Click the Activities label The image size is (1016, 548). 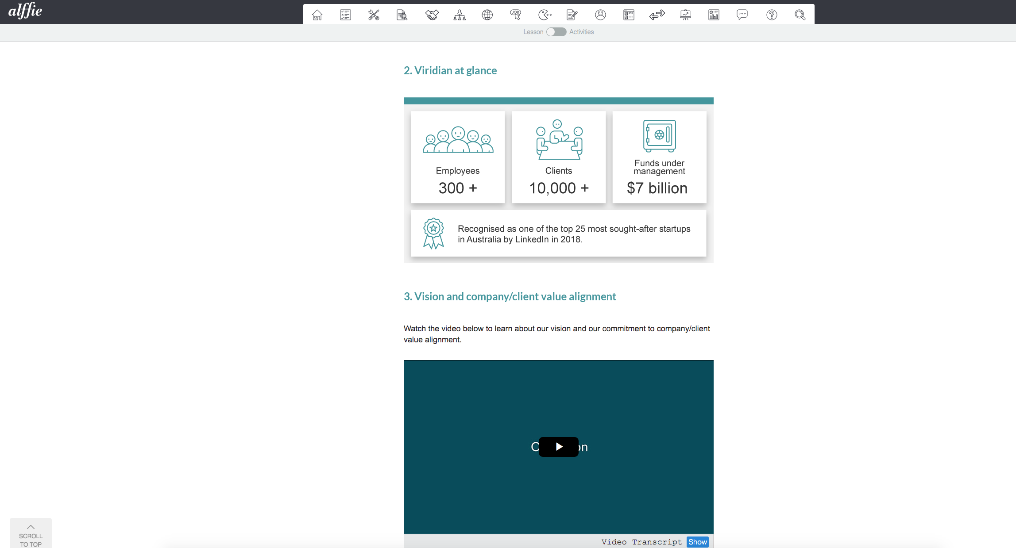(581, 32)
